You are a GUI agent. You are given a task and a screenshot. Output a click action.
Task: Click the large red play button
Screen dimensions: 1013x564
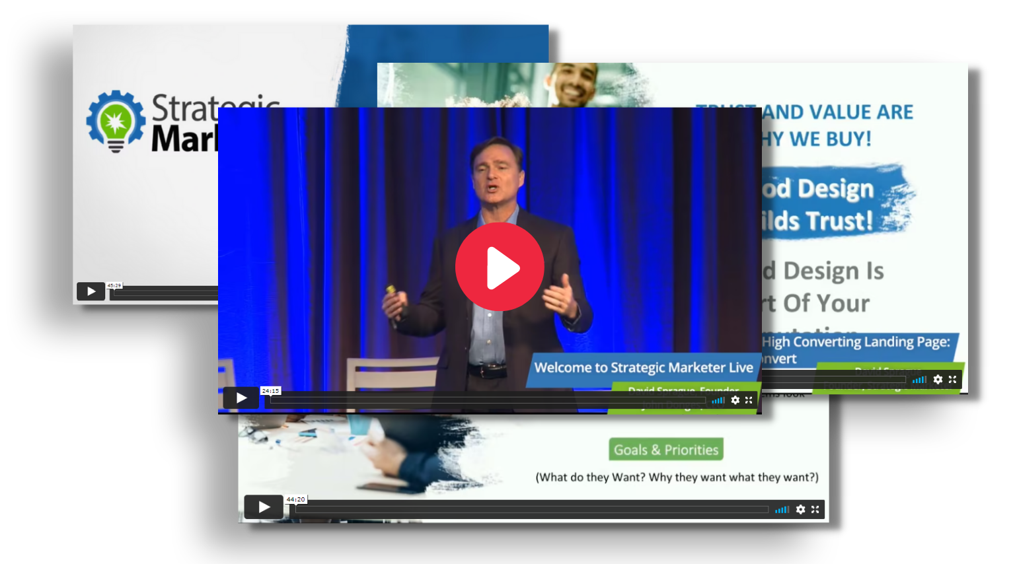(500, 267)
